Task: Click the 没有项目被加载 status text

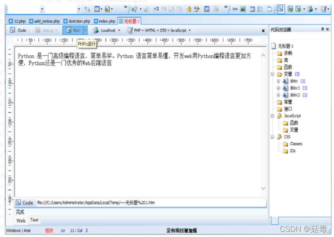Action: pyautogui.click(x=182, y=231)
